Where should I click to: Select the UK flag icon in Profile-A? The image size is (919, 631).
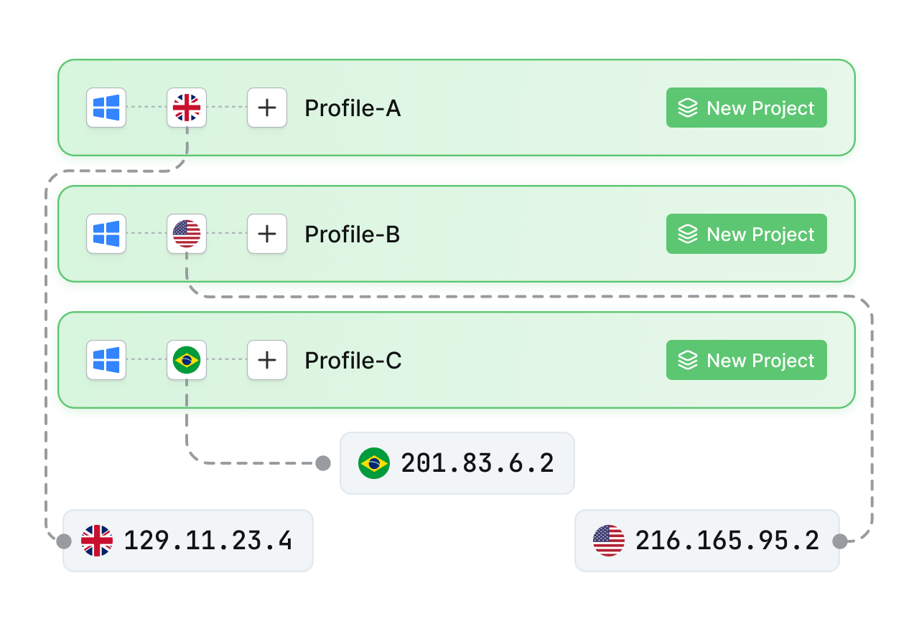click(187, 108)
